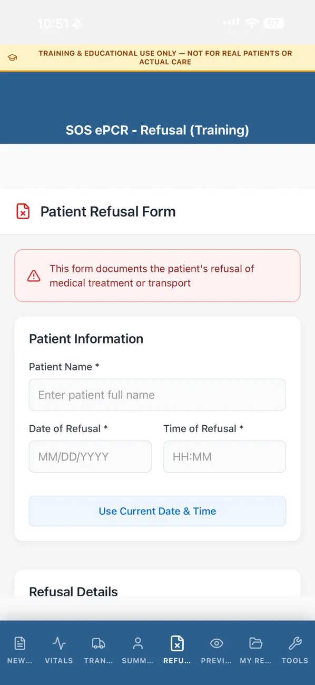Click the red refusal form icon
The image size is (315, 685).
point(23,211)
